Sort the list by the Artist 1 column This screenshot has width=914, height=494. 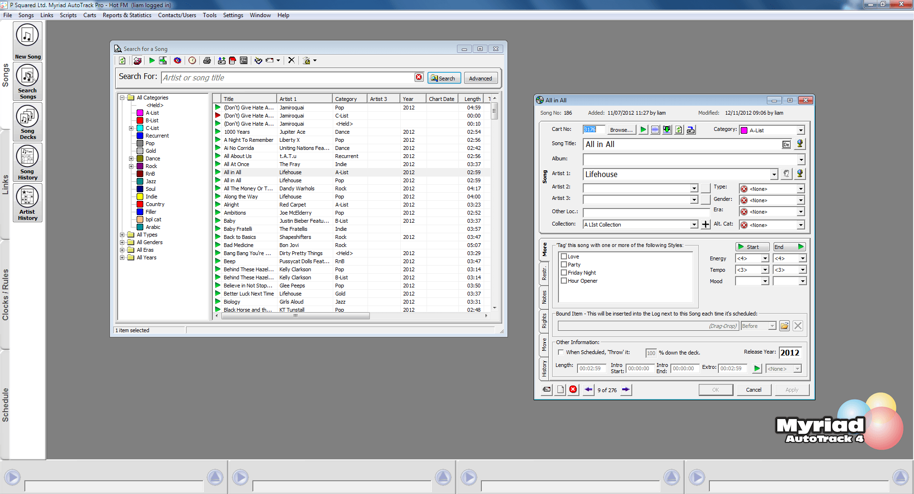[304, 99]
